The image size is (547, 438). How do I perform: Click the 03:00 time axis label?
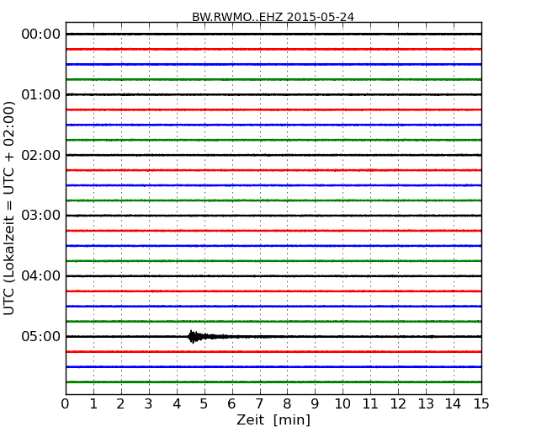(x=41, y=215)
